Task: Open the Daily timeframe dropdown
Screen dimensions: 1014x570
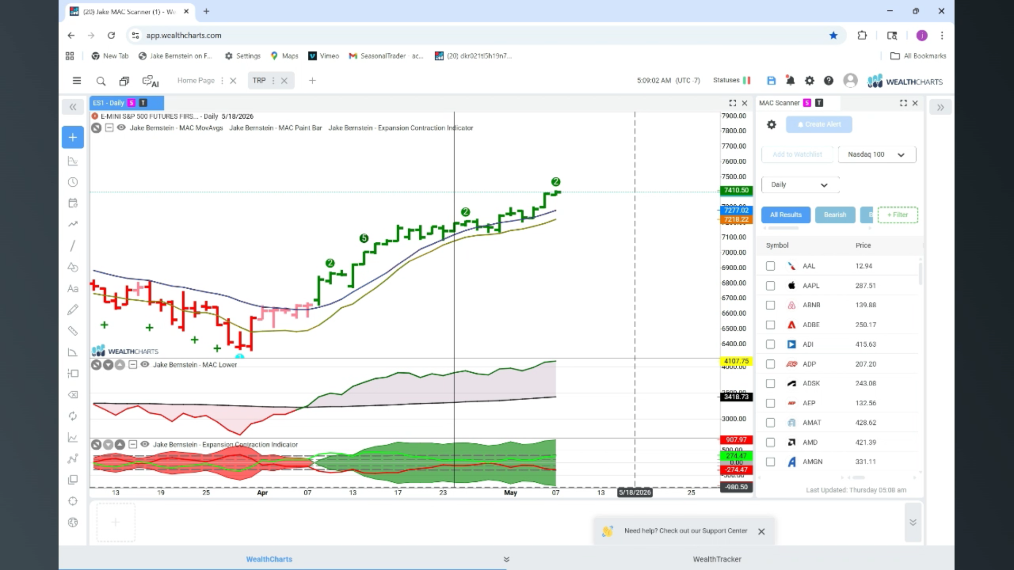Action: point(800,185)
